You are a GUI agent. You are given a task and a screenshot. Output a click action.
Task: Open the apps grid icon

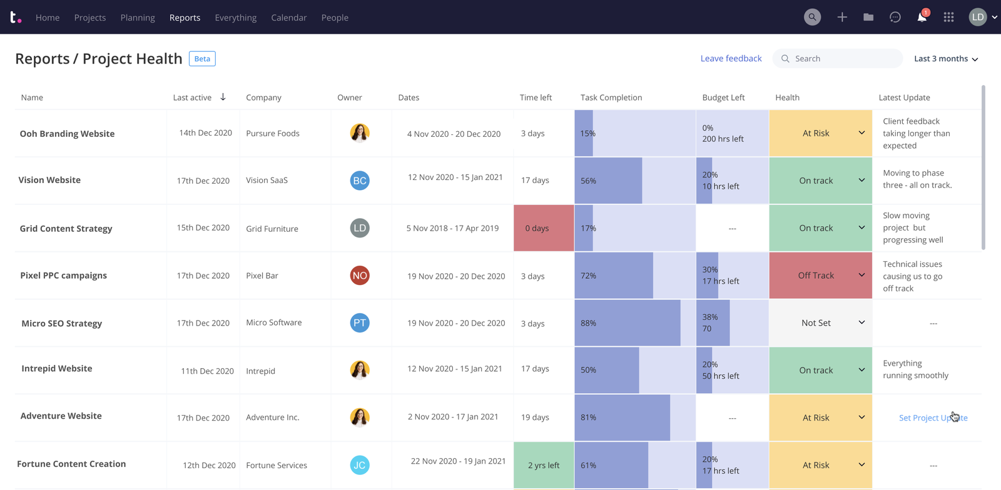tap(948, 17)
